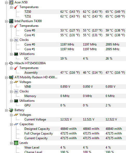Collapse Levels under Battery

(x=11, y=143)
